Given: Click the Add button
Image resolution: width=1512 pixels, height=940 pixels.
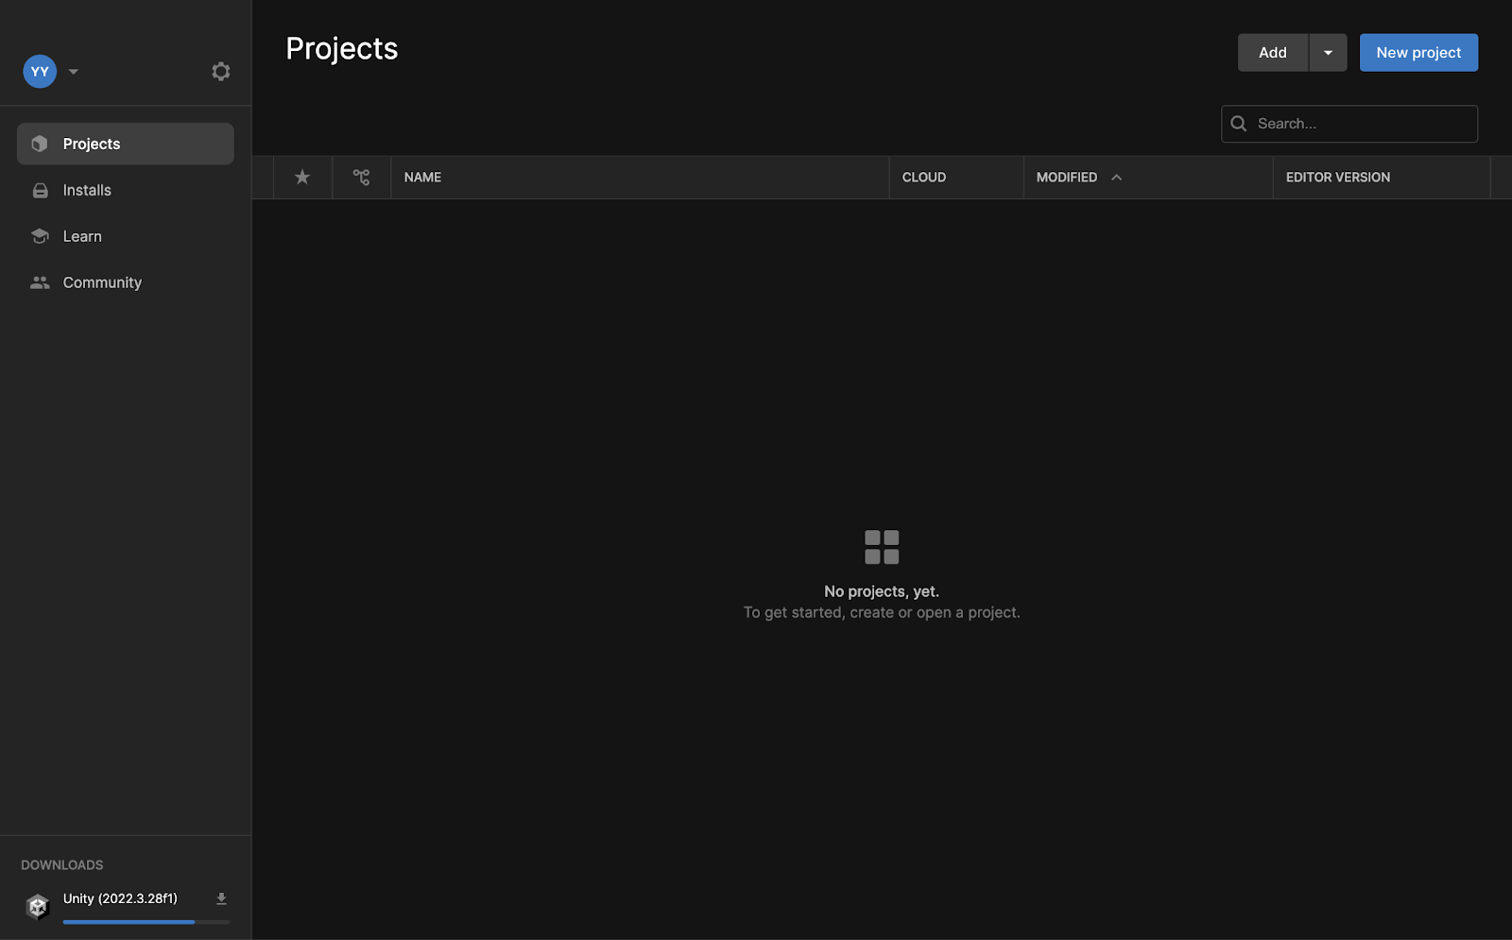Looking at the screenshot, I should [1271, 52].
